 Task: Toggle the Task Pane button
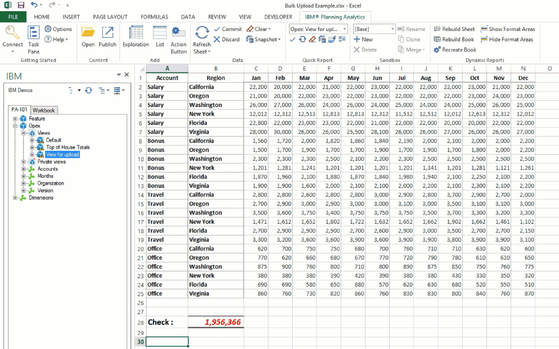[33, 40]
